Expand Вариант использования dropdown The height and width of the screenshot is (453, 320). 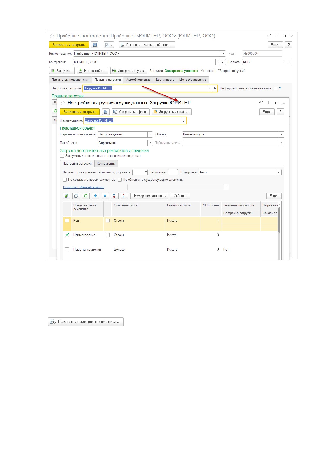click(x=150, y=134)
